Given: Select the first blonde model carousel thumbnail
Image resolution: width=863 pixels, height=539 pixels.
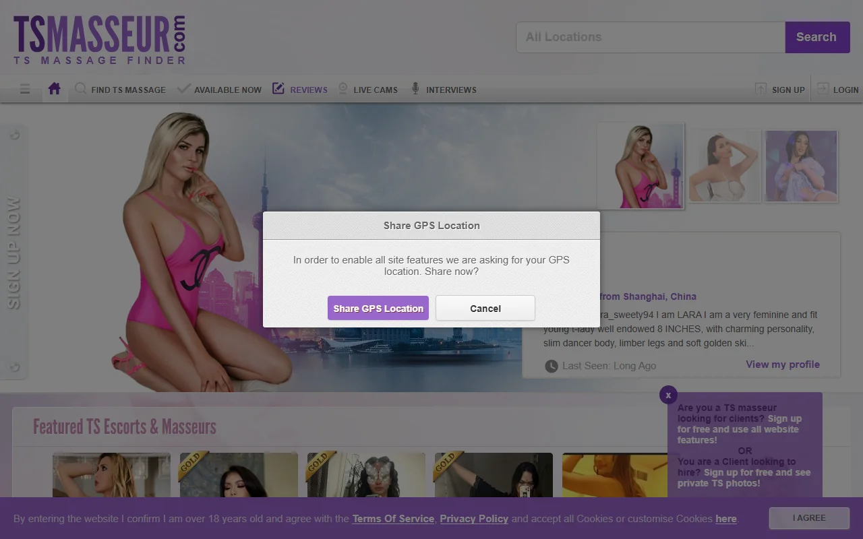Looking at the screenshot, I should coord(640,165).
